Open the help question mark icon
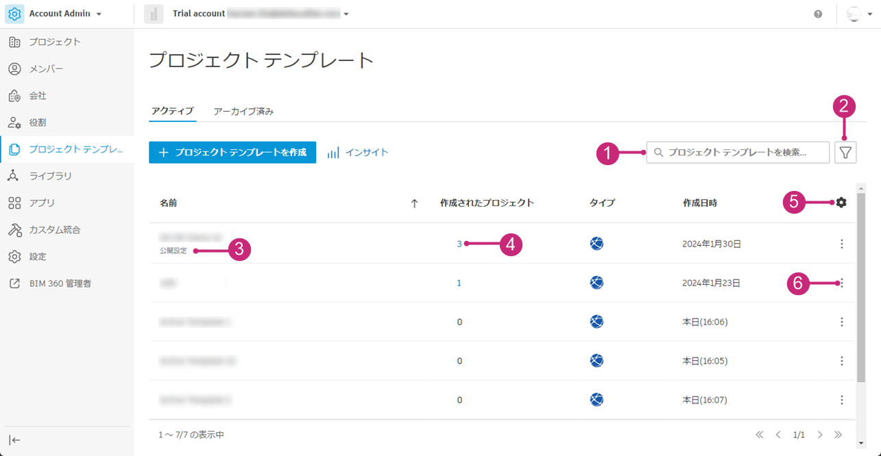This screenshot has height=456, width=881. [x=818, y=14]
